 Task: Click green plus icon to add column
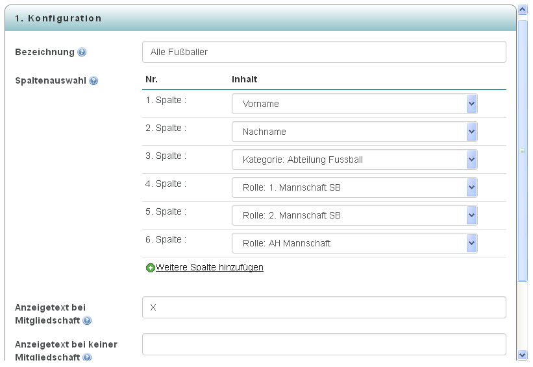tap(150, 268)
